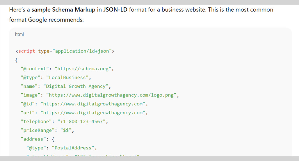Click the opening curly brace line below the script tag
This screenshot has width=299, height=161.
[16, 60]
